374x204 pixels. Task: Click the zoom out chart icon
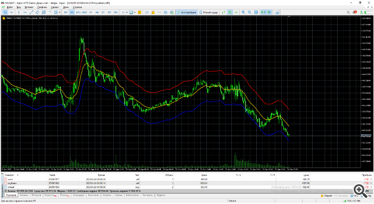250,12
